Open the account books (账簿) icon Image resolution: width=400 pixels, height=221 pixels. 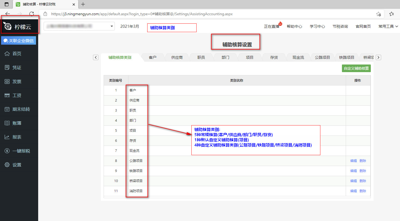coord(7,123)
